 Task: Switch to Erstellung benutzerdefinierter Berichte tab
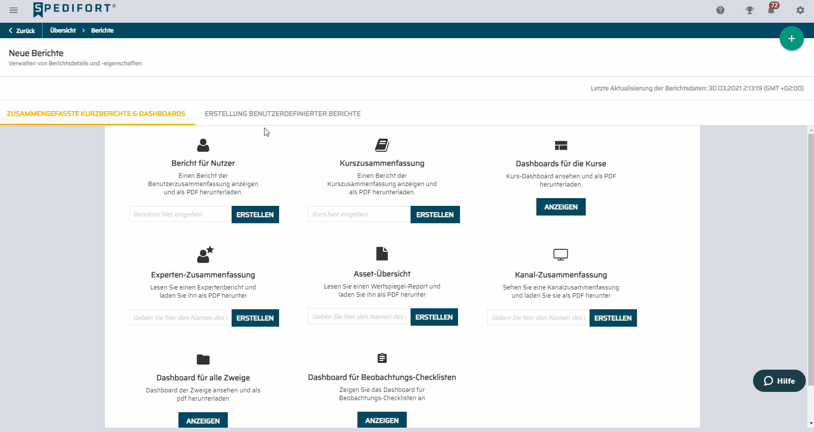282,114
